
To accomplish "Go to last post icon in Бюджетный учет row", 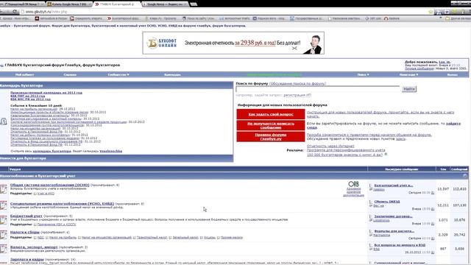I will coord(433,224).
